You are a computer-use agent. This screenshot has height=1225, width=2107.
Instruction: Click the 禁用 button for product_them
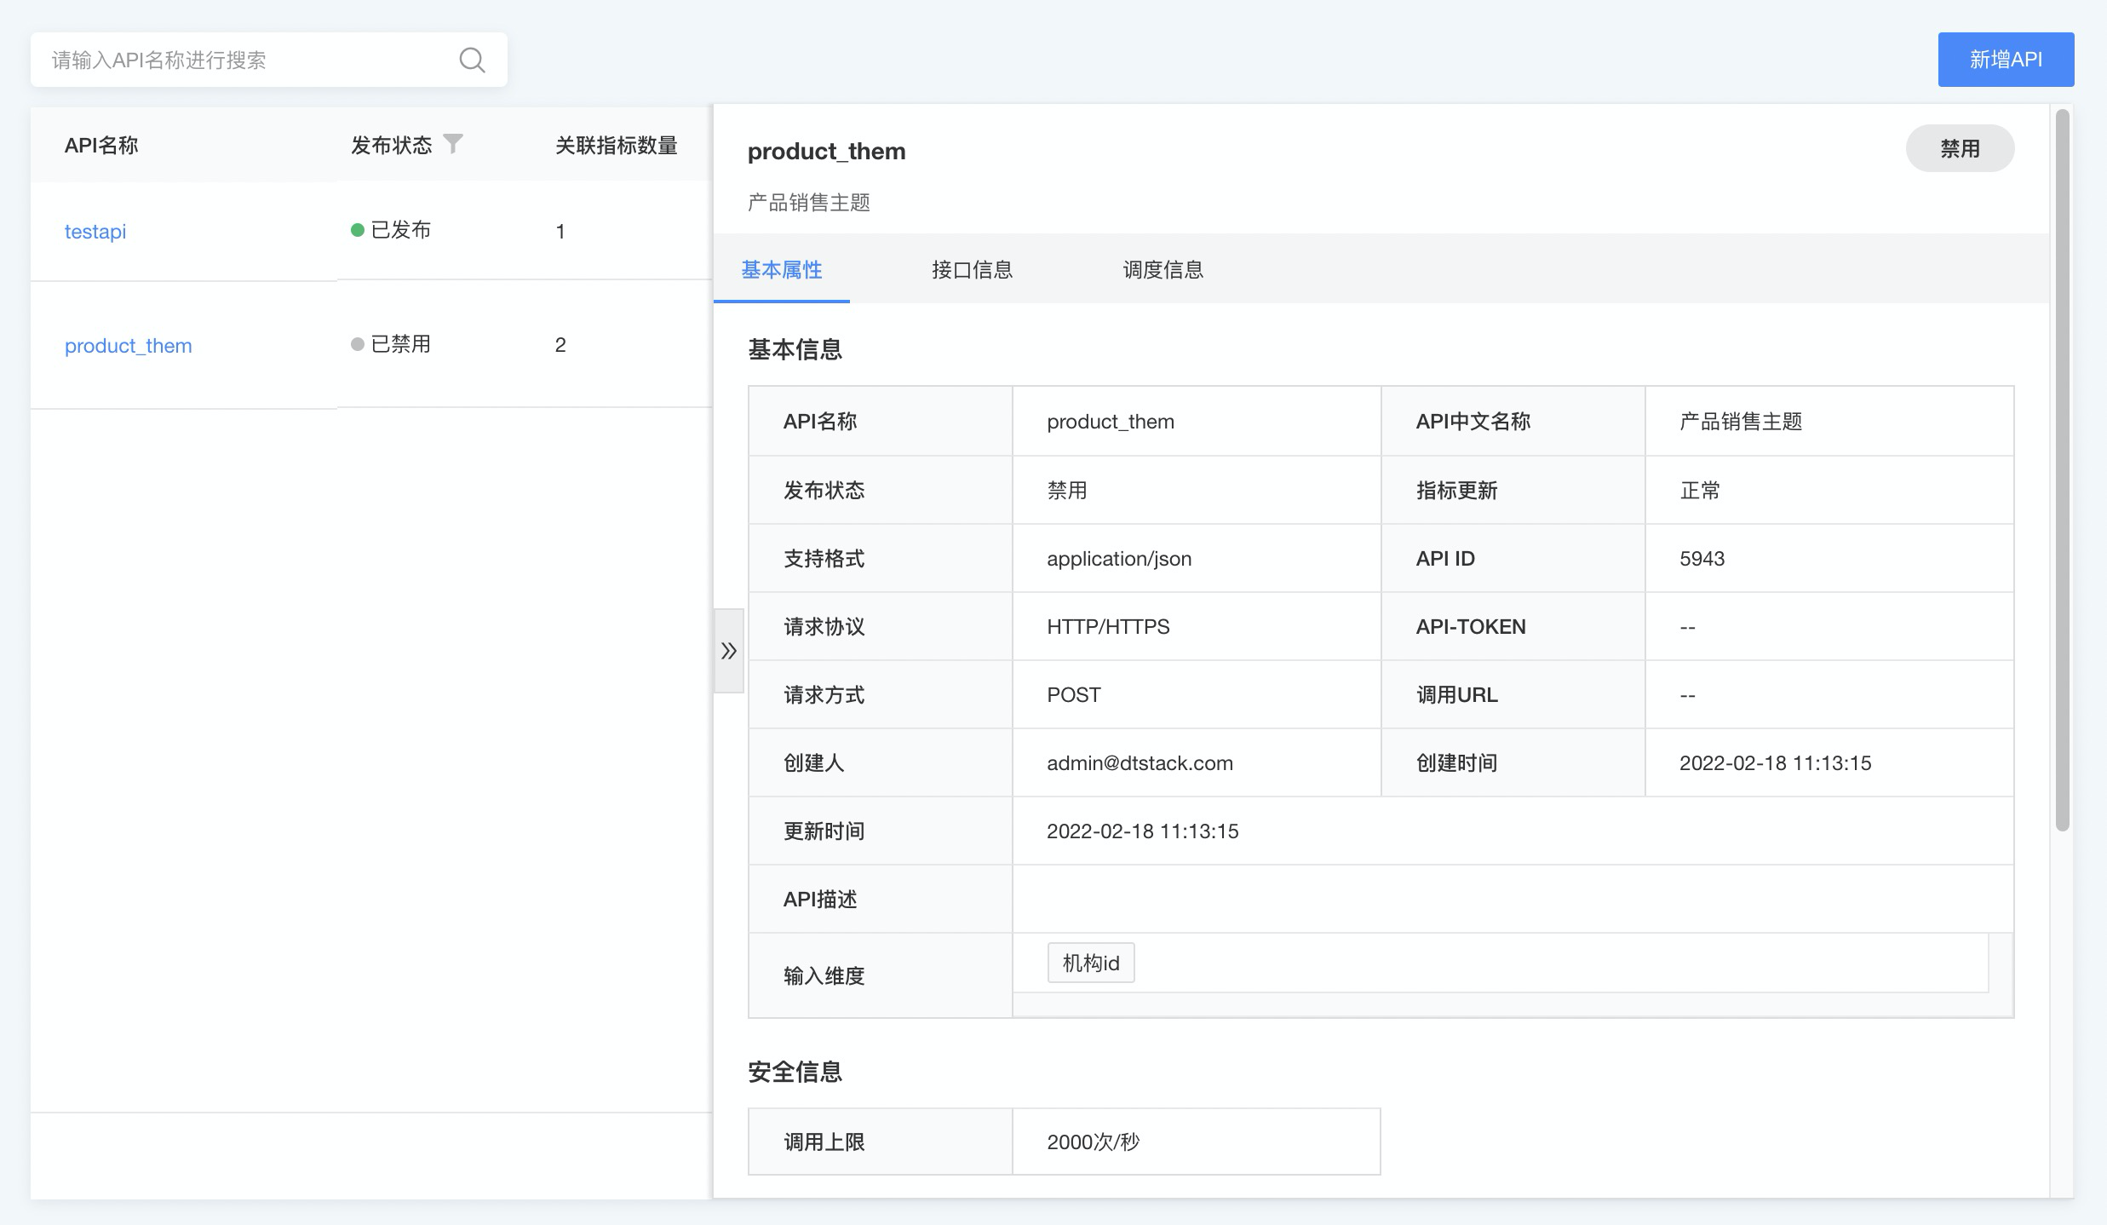[1960, 148]
